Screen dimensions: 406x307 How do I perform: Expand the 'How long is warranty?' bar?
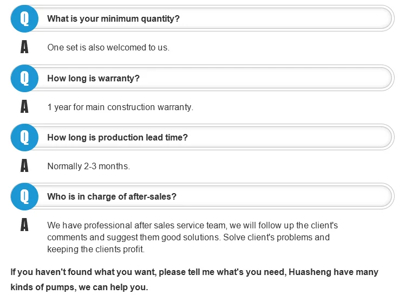[217, 78]
